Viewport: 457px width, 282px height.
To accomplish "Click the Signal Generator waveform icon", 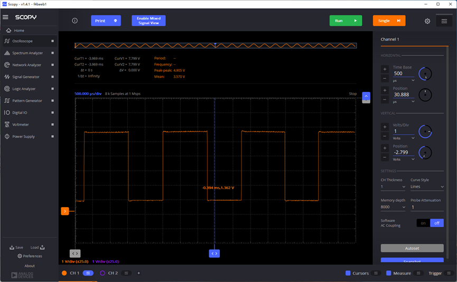I will coord(7,77).
